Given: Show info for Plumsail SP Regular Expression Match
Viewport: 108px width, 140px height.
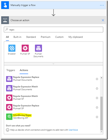Looking at the screenshot, I should click(97, 98).
